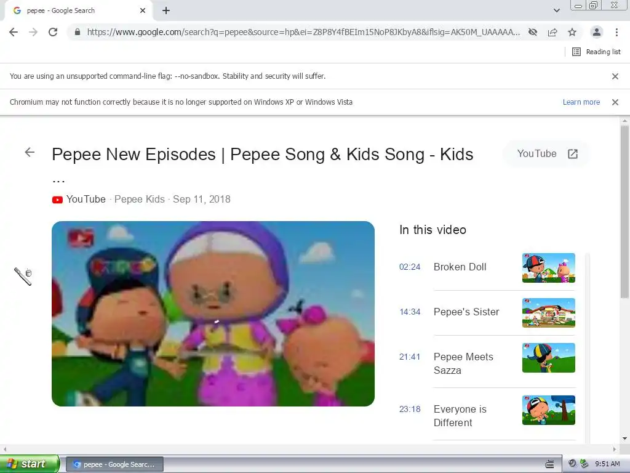630x473 pixels.
Task: Click the Pepee New Episodes video title
Action: (262, 155)
